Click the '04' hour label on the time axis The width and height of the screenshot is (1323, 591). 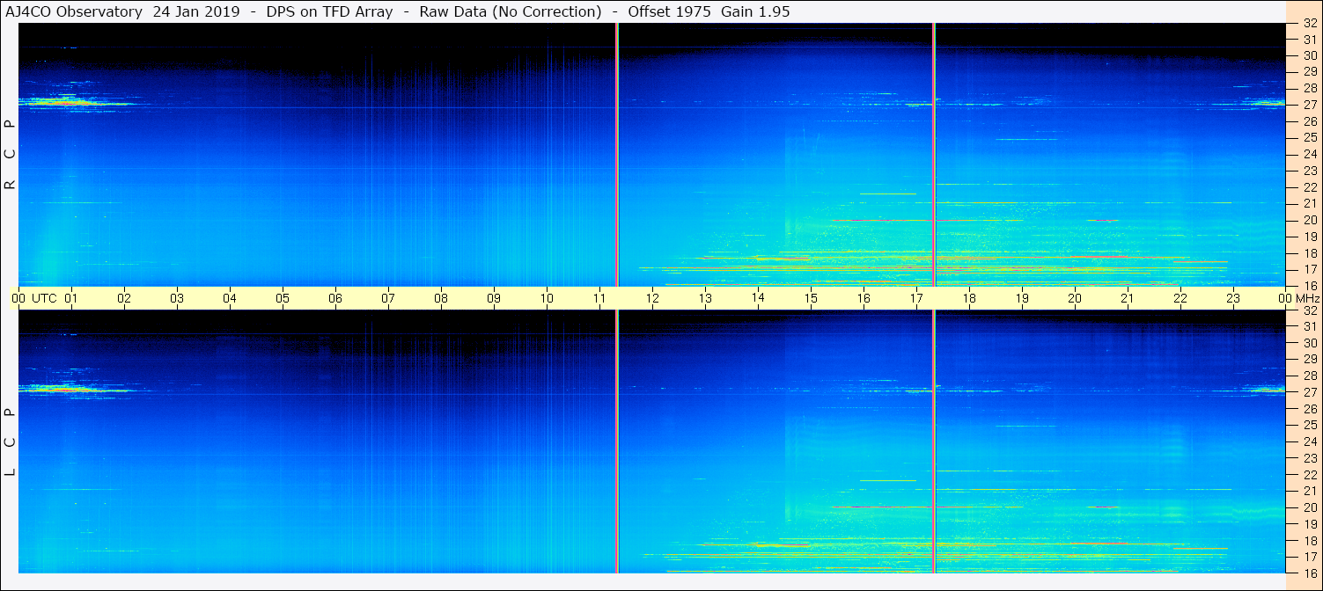(230, 298)
